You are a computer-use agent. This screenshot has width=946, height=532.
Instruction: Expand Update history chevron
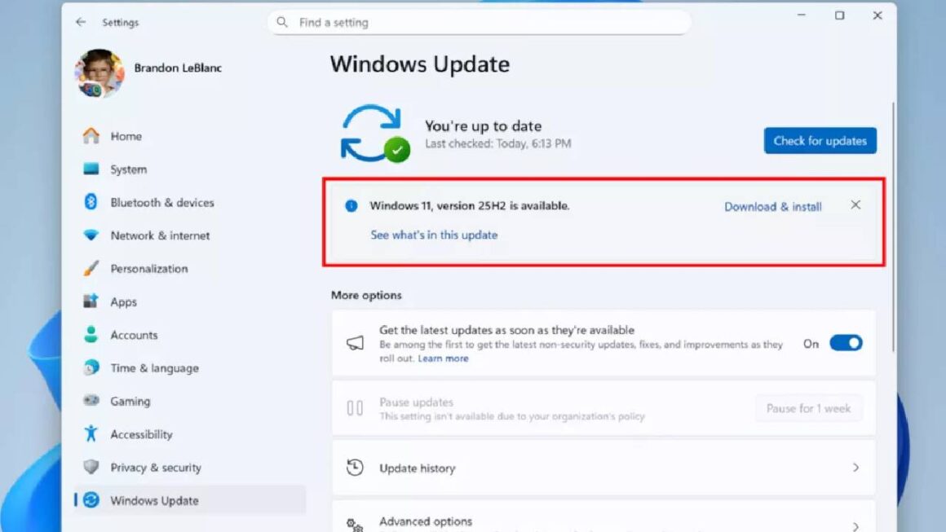pos(855,468)
